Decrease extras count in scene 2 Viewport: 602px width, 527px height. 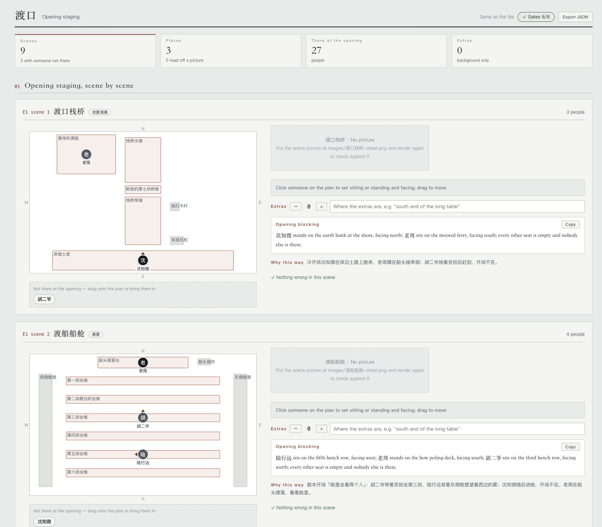296,429
